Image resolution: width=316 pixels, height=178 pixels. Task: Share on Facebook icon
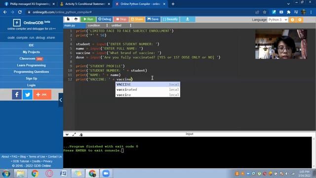[17, 94]
